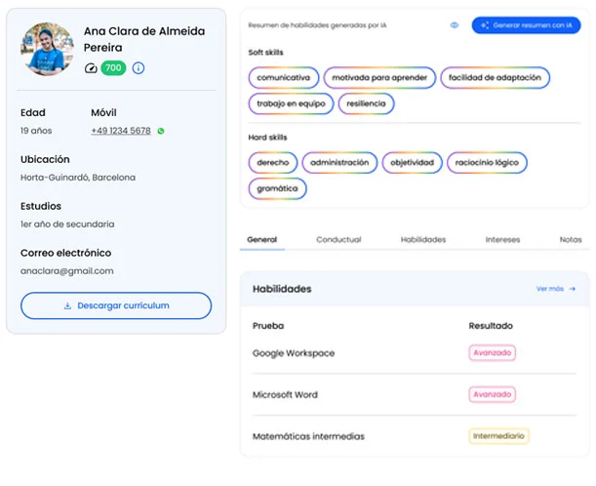Expand skills with Ver más link

[x=555, y=289]
